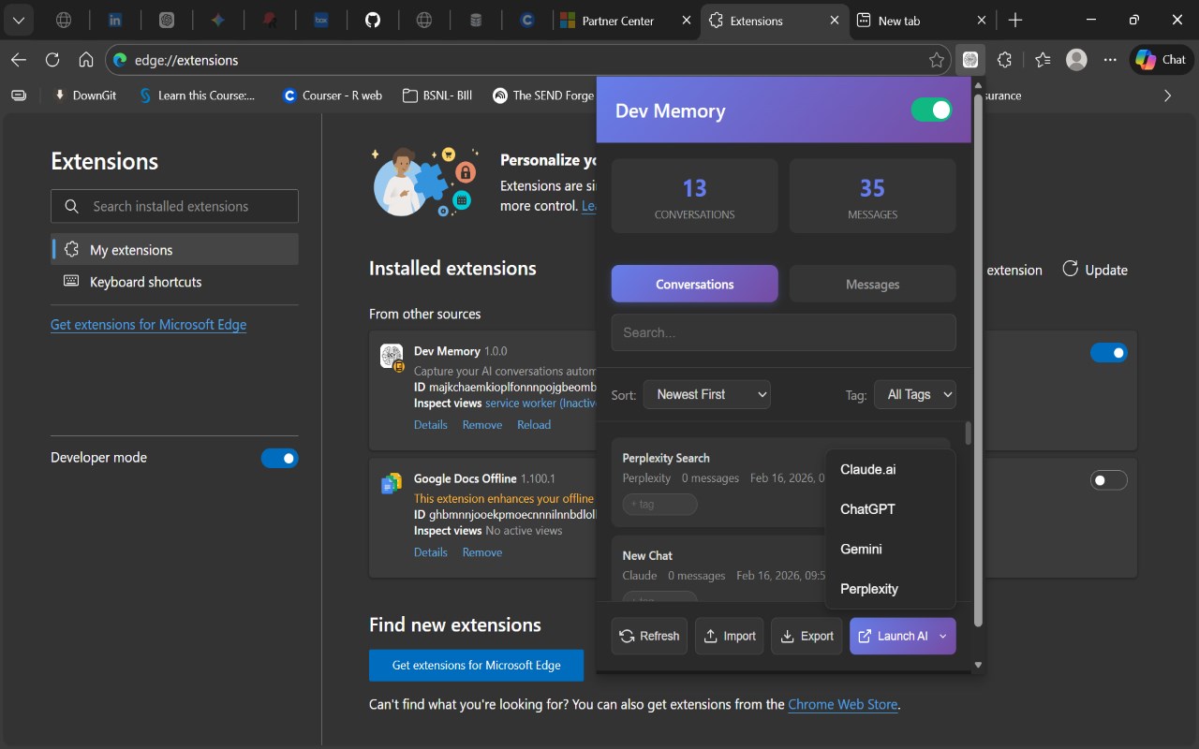The height and width of the screenshot is (749, 1199).
Task: Close the Partner Center tab
Action: point(687,21)
